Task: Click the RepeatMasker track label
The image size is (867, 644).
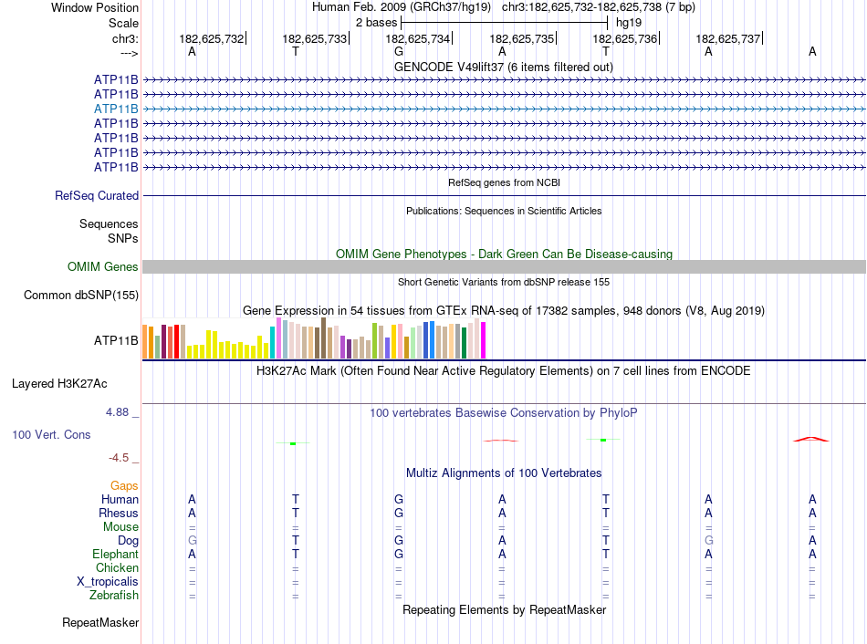Action: click(x=100, y=623)
